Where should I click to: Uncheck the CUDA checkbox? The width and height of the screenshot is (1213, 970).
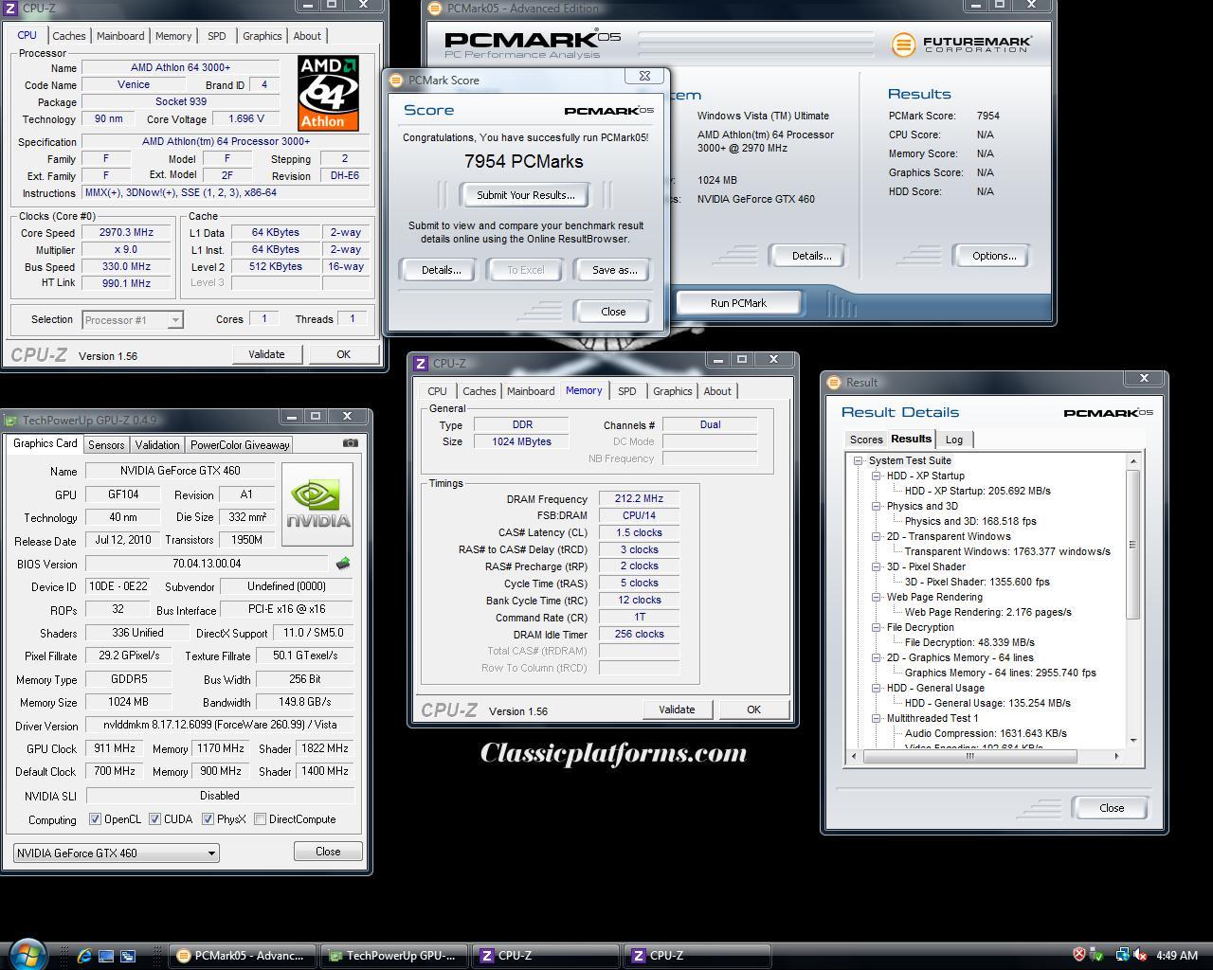[x=154, y=819]
